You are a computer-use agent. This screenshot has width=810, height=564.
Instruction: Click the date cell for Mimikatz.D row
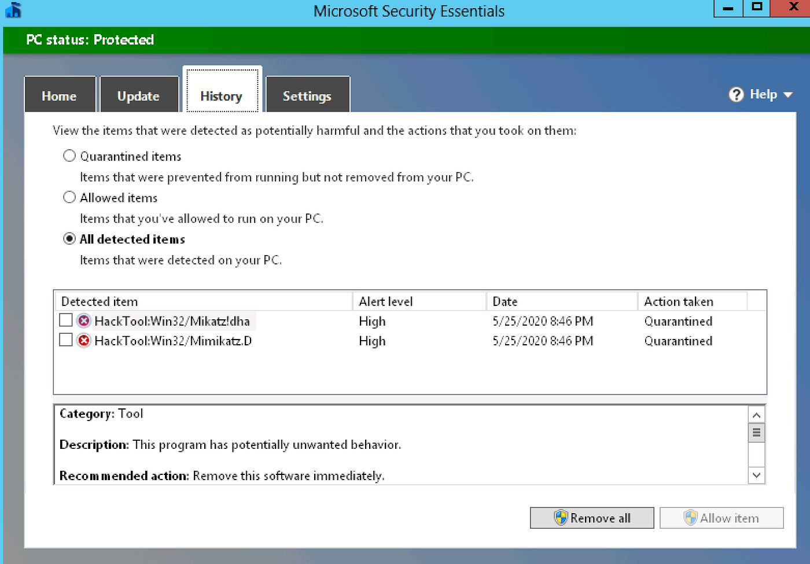click(543, 341)
